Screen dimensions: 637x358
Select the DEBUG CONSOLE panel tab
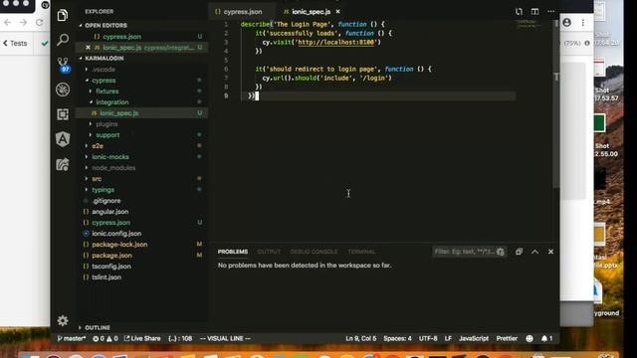pyautogui.click(x=314, y=252)
